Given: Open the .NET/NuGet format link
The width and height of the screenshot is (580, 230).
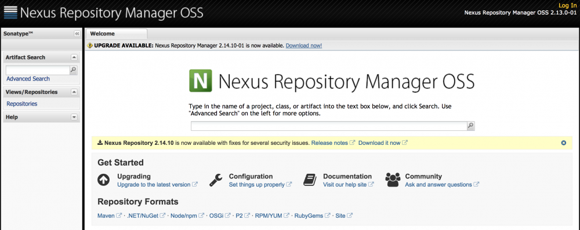Looking at the screenshot, I should [x=143, y=216].
